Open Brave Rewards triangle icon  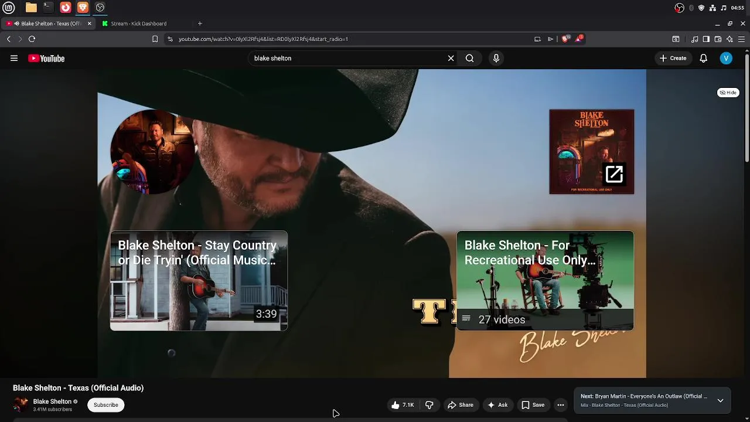click(579, 39)
